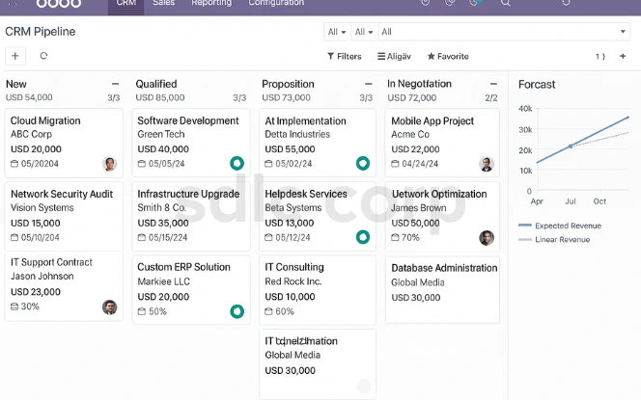Open the Favorite star option
This screenshot has height=400, width=641.
448,56
